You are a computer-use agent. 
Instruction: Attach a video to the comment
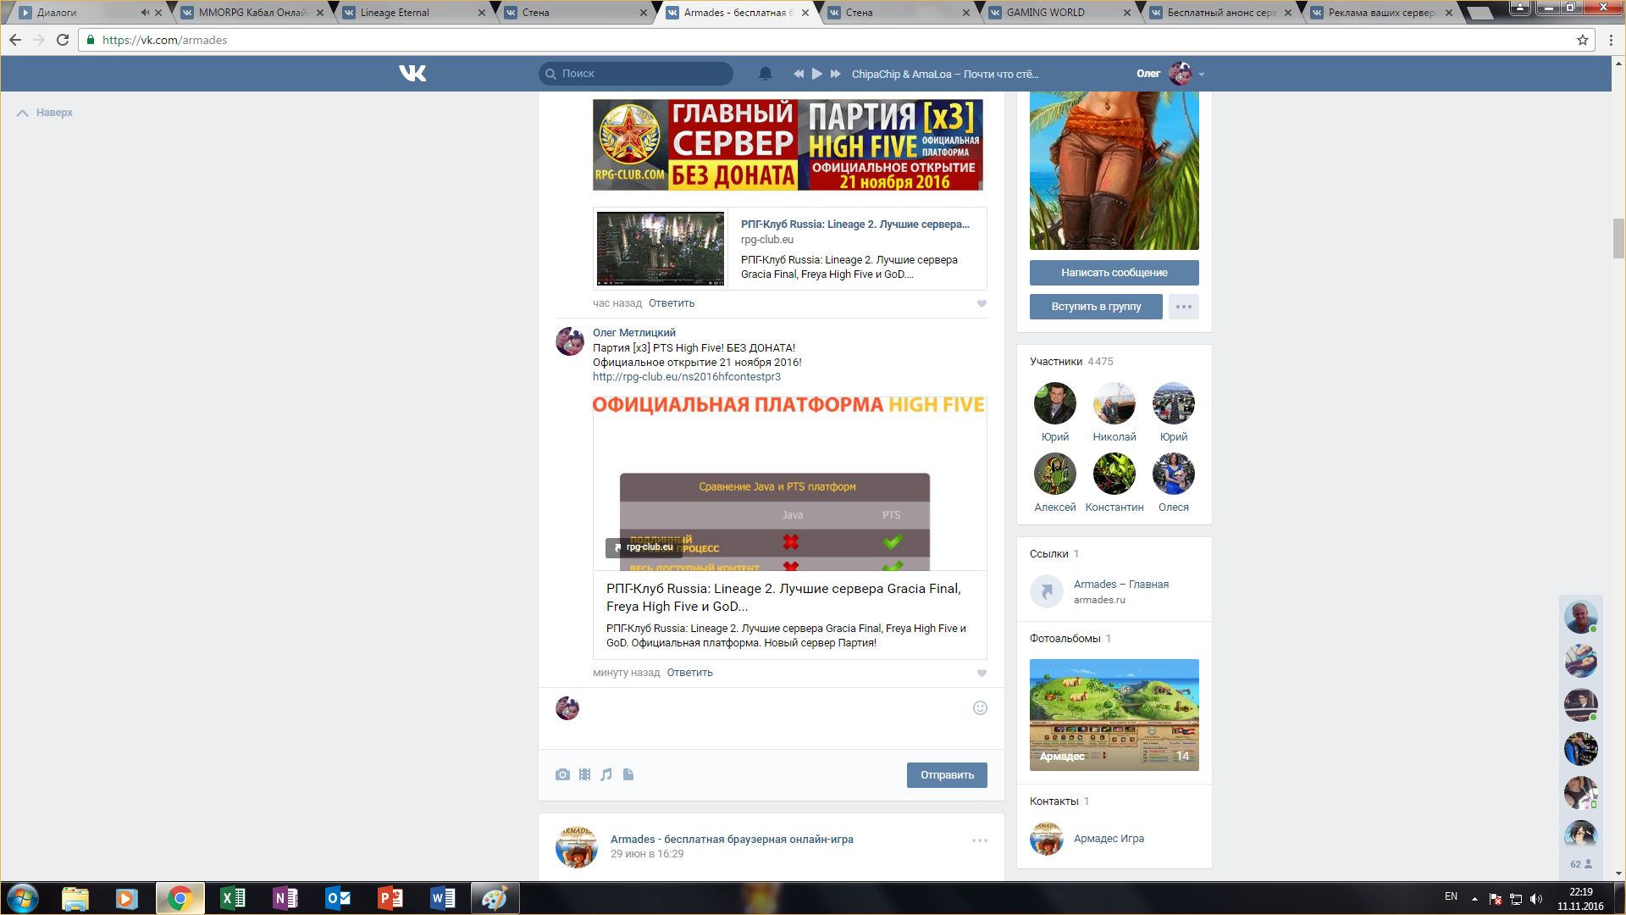[x=584, y=774]
